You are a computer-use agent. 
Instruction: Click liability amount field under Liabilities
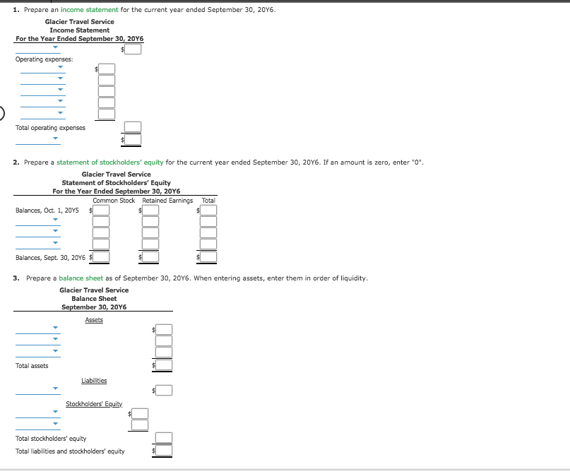coord(164,391)
